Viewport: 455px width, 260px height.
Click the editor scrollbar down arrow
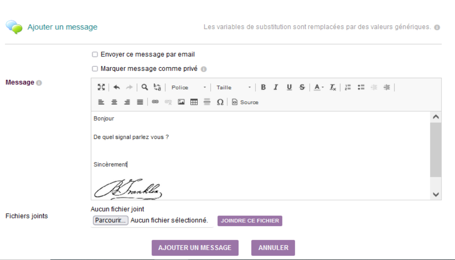[x=436, y=195]
